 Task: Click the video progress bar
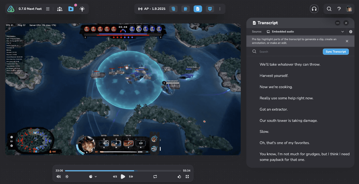click(123, 171)
